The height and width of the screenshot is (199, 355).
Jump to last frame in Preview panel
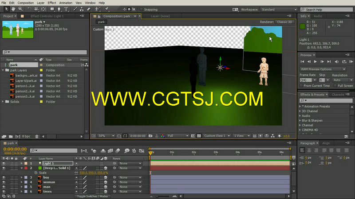click(x=329, y=61)
